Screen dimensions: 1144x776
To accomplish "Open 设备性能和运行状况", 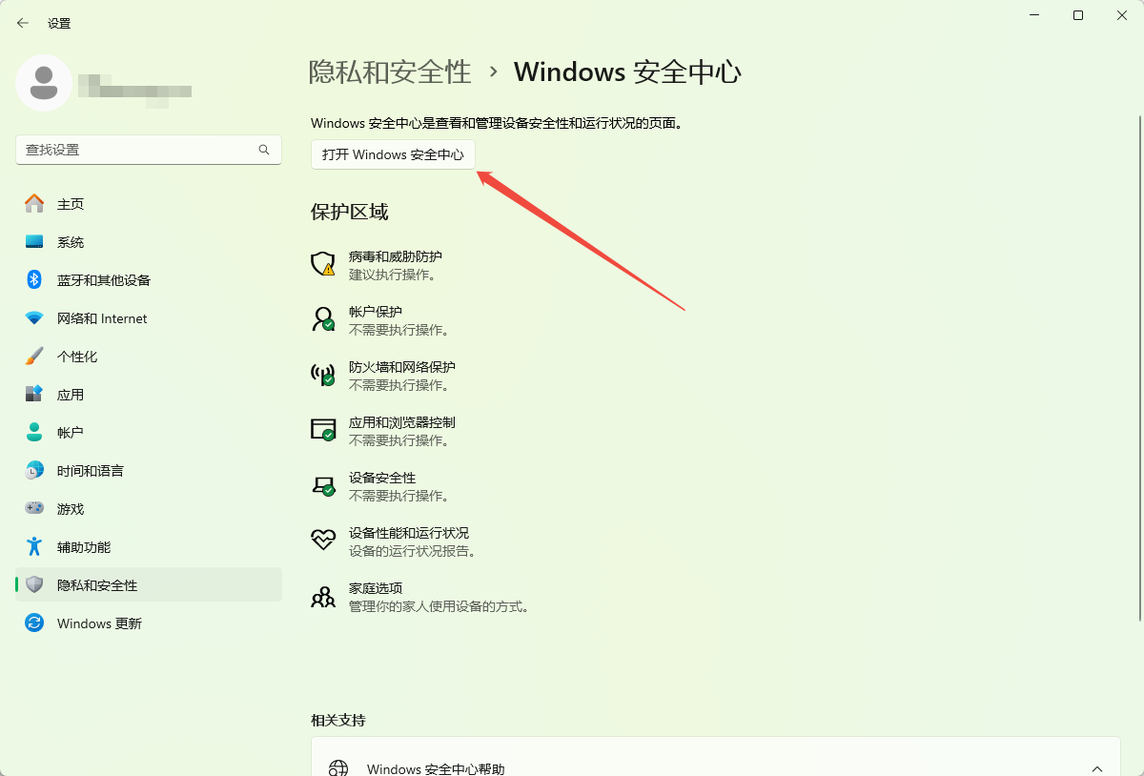I will [394, 541].
